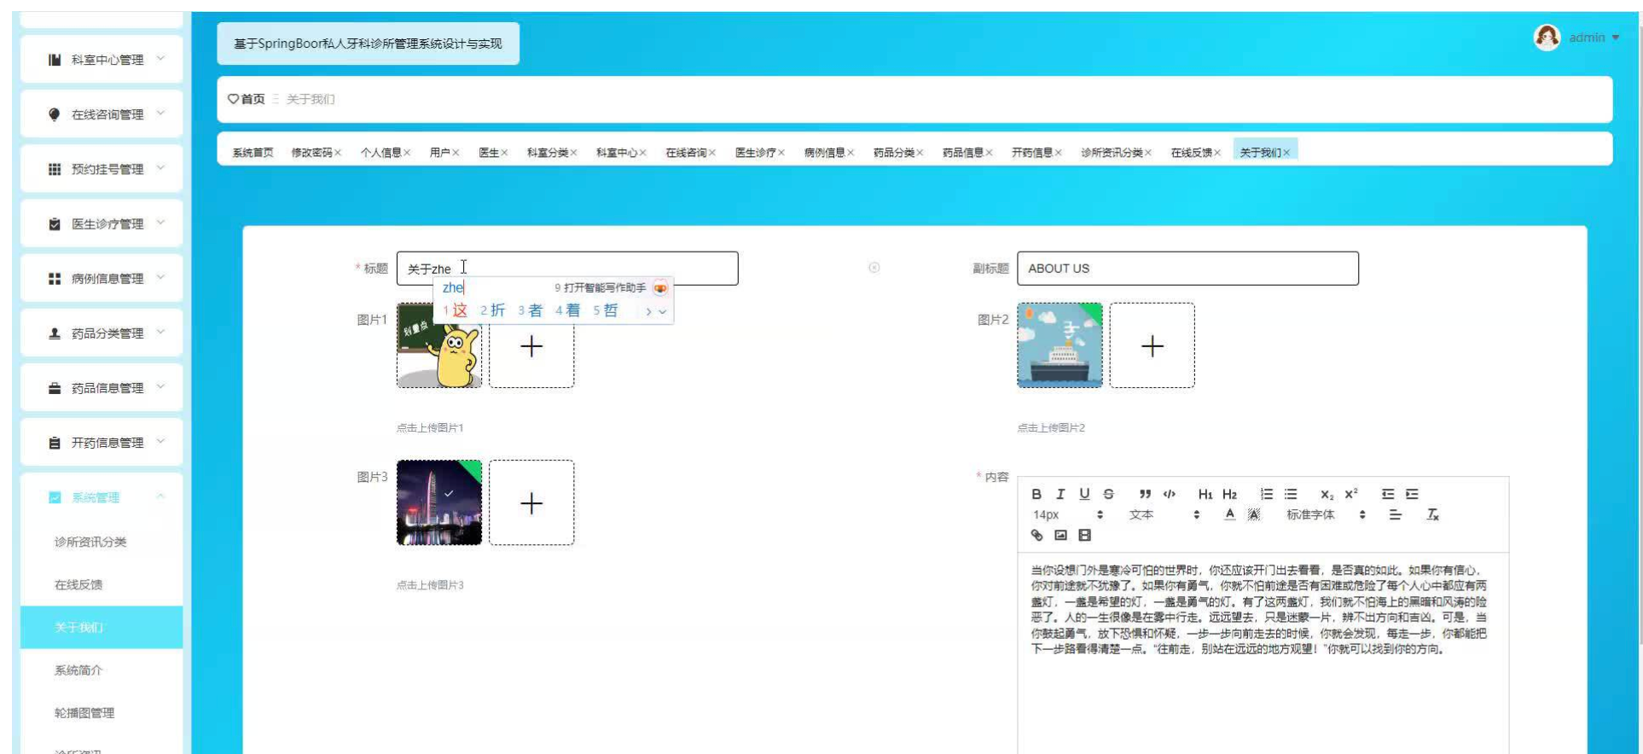The image size is (1643, 754).
Task: Open 诊所资讯分类 in the sidebar
Action: 102,542
